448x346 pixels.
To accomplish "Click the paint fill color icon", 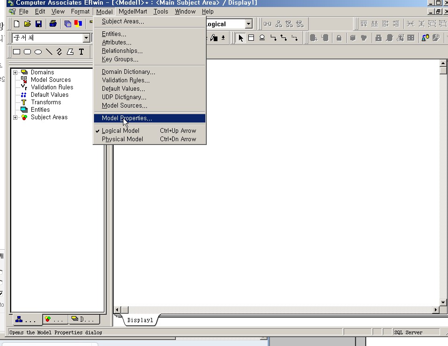I will [214, 38].
